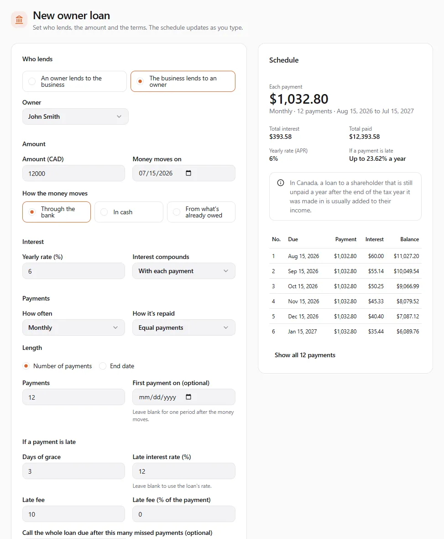Click the Late fee (% of the payment) field
The height and width of the screenshot is (539, 444).
184,514
